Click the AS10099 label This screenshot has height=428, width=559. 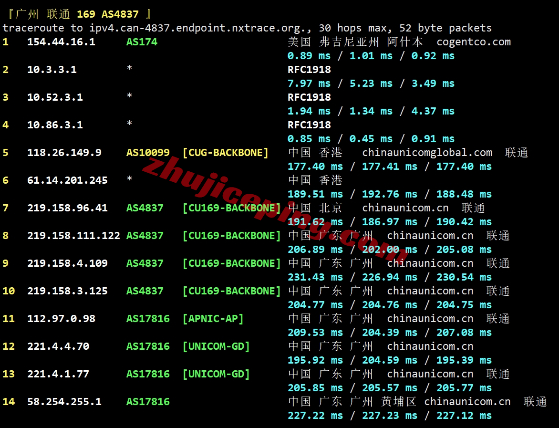click(148, 153)
